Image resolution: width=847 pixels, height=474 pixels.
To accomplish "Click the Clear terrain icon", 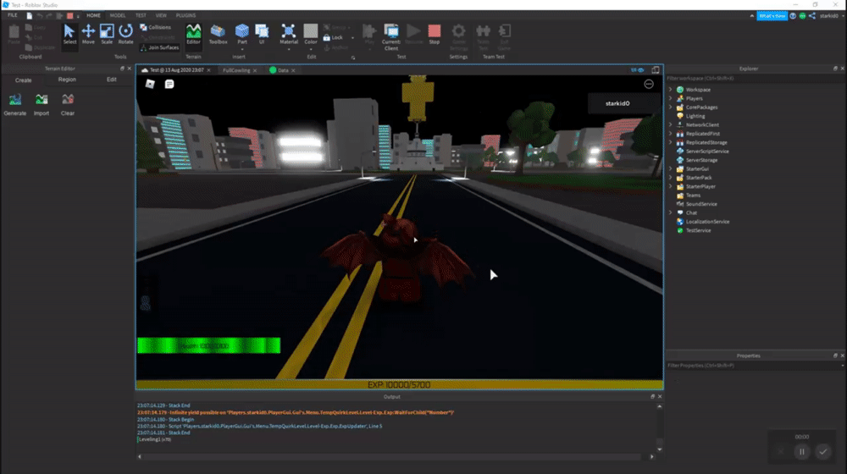I will pyautogui.click(x=68, y=105).
